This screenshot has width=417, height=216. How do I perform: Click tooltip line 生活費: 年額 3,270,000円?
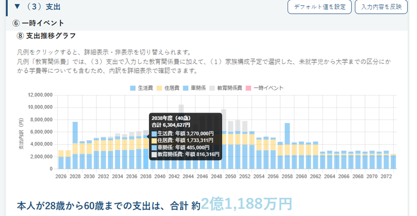183,133
